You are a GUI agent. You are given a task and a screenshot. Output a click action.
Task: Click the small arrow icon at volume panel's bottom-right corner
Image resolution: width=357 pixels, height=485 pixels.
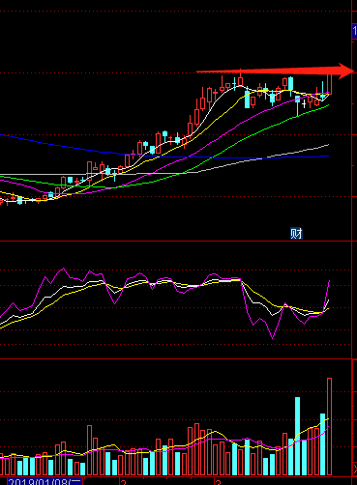coord(354,469)
